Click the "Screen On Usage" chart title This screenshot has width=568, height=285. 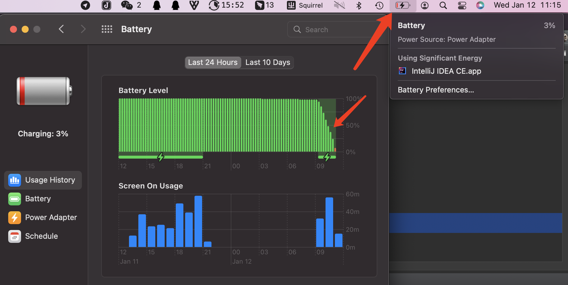[x=151, y=186]
